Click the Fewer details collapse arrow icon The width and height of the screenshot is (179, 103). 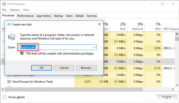[x=4, y=97]
